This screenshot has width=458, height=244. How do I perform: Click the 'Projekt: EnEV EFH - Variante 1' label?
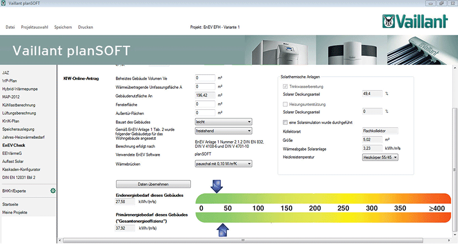pyautogui.click(x=215, y=27)
